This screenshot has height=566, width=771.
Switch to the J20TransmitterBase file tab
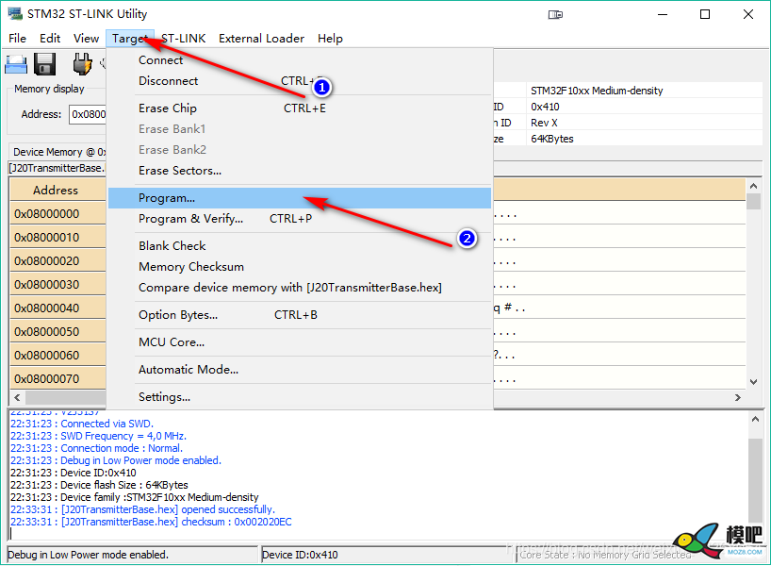(57, 168)
